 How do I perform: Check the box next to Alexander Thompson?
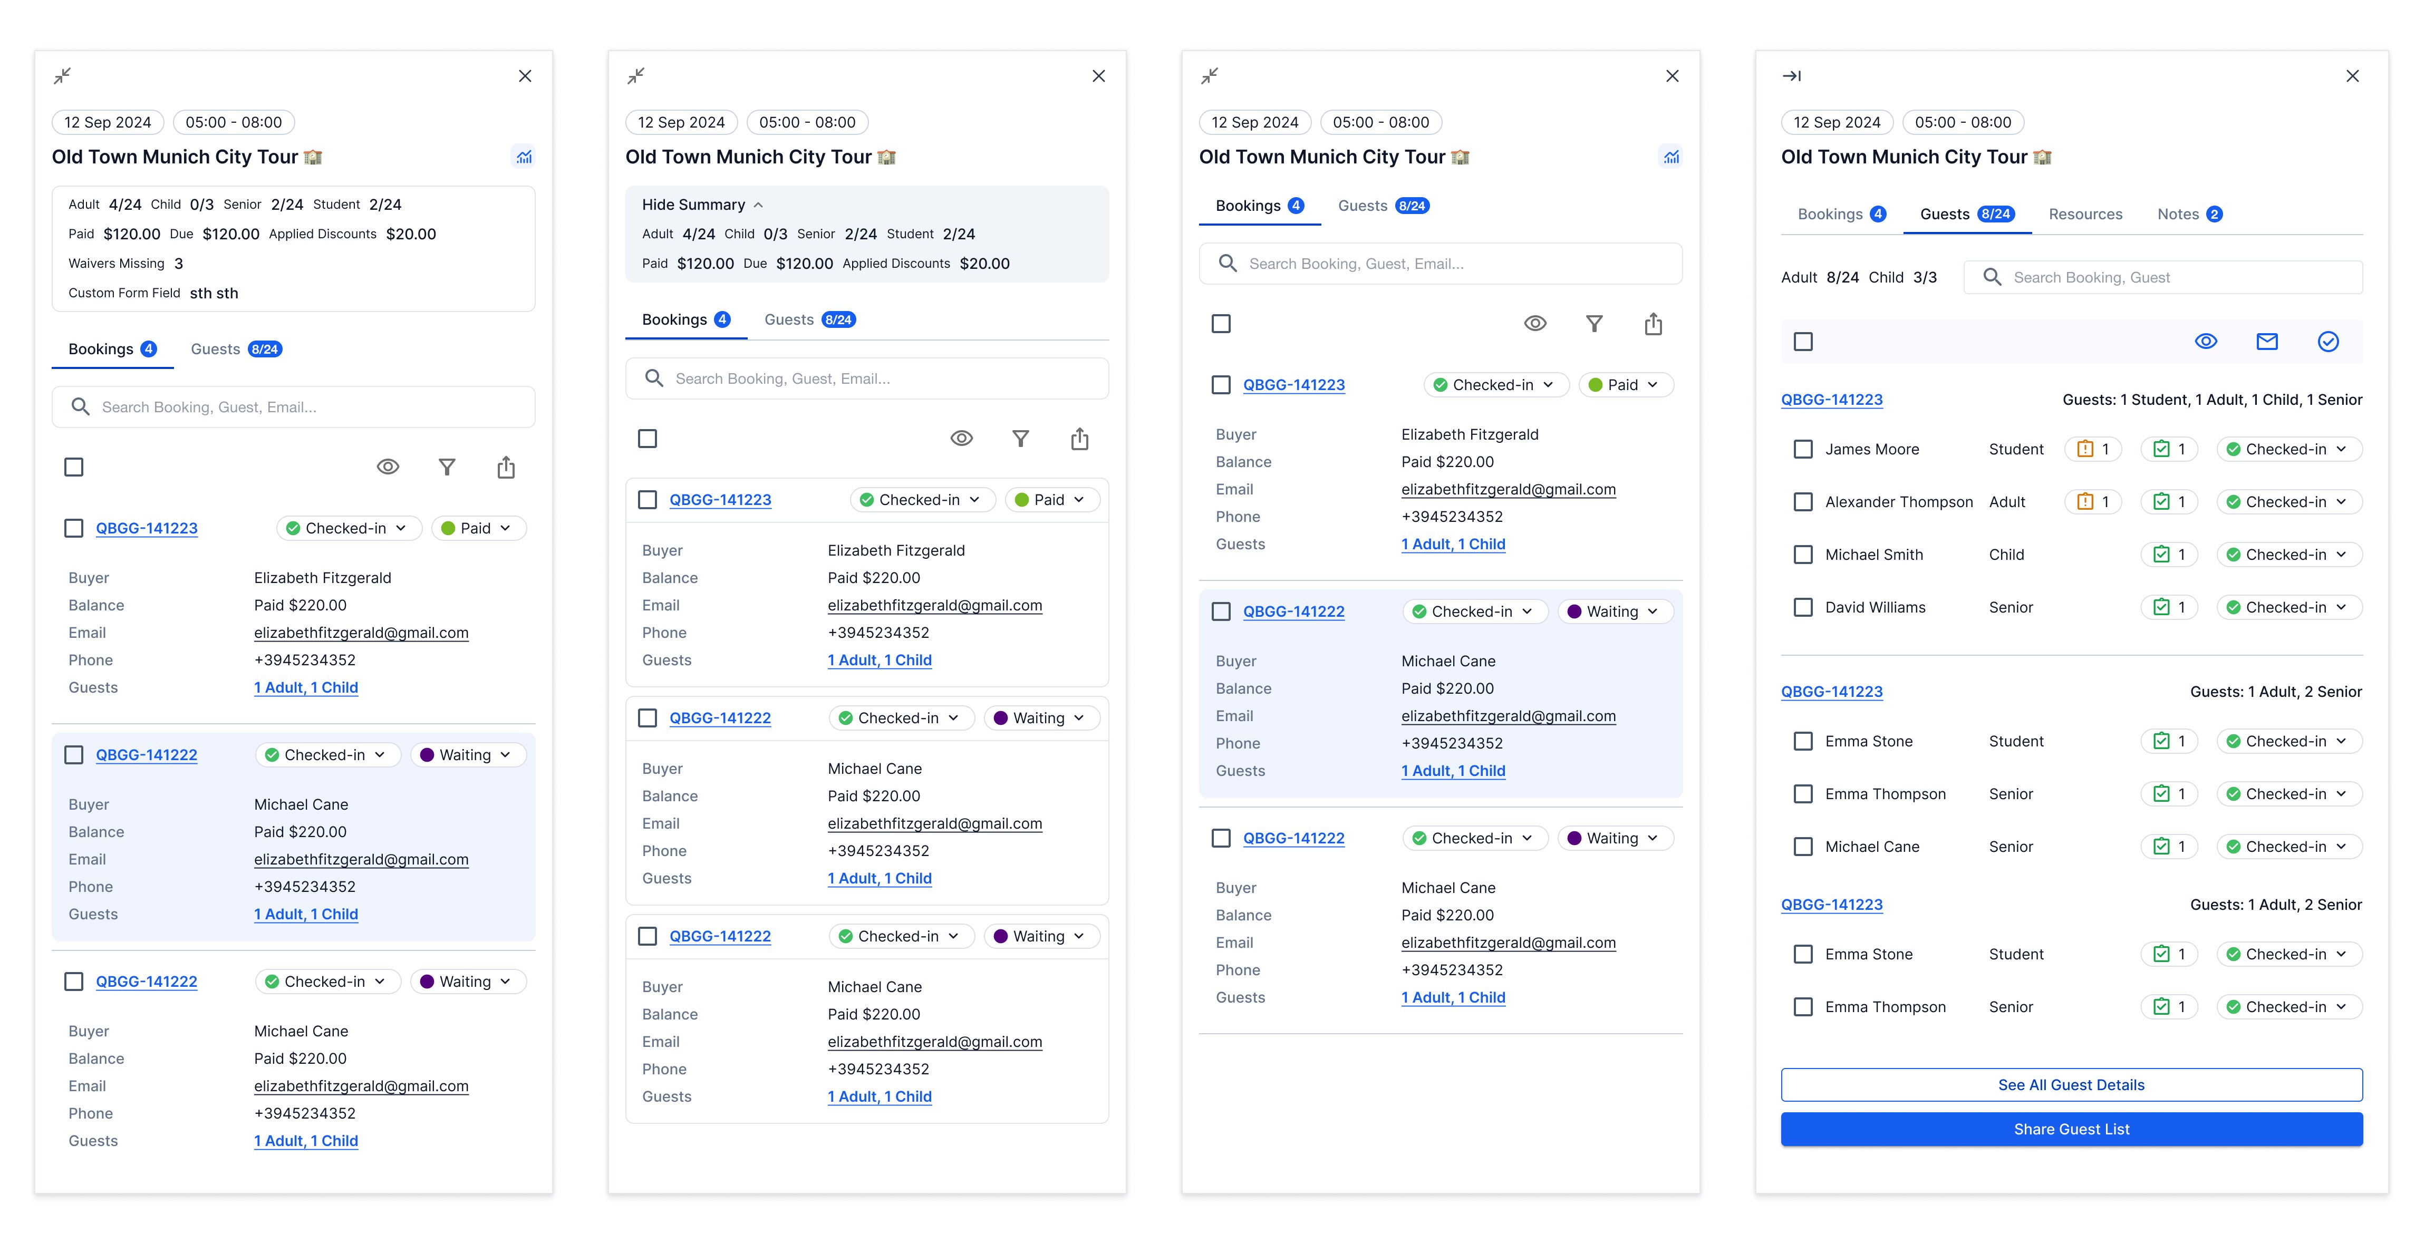(1802, 502)
